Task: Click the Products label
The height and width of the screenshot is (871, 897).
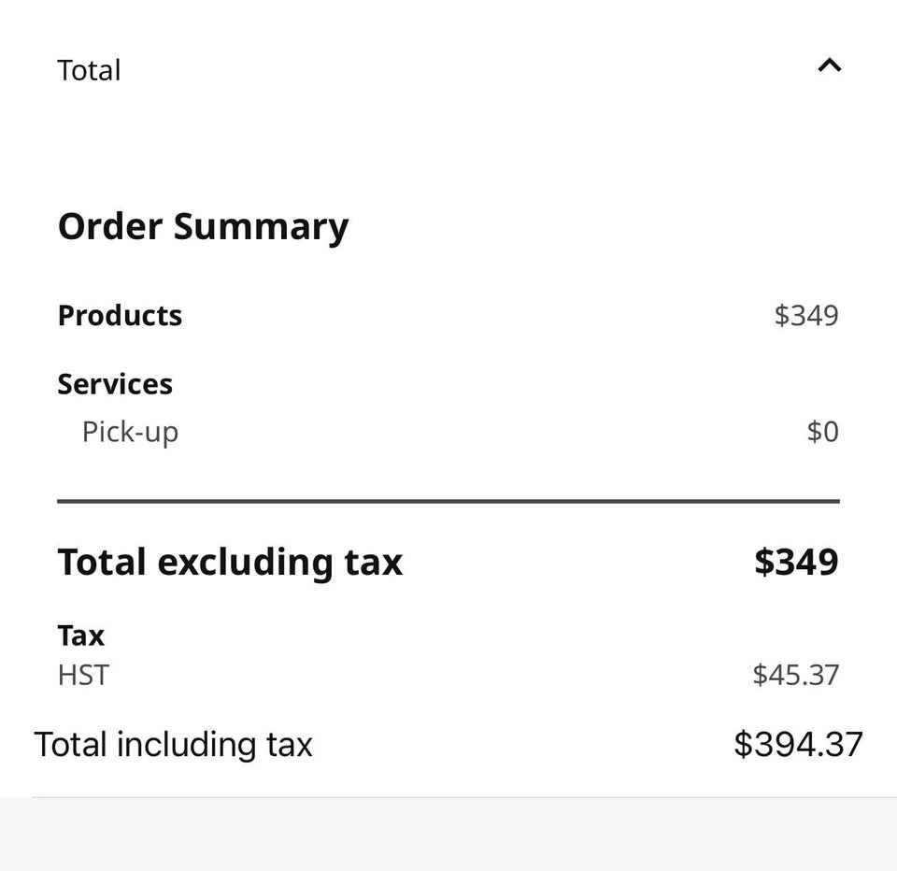Action: pos(120,315)
